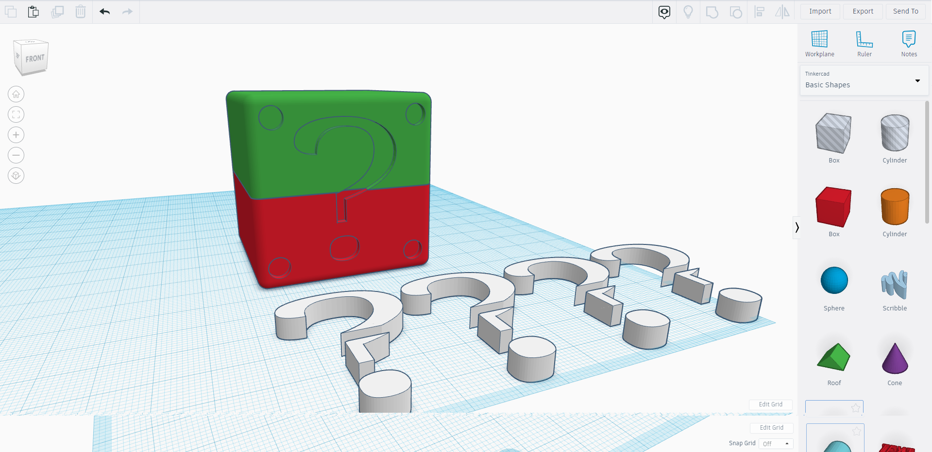Screen dimensions: 932x452
Task: Redo the last action
Action: 127,12
